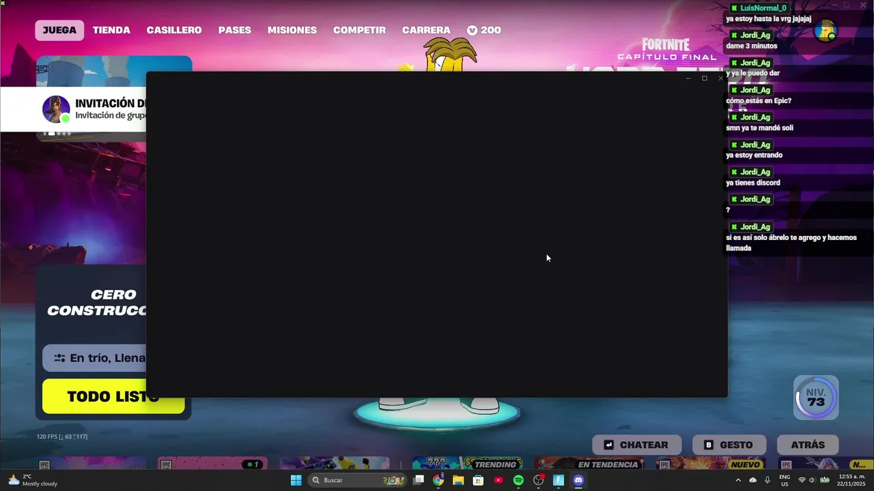Image resolution: width=874 pixels, height=491 pixels.
Task: Click the NUEVO island thumbnail
Action: (x=710, y=463)
